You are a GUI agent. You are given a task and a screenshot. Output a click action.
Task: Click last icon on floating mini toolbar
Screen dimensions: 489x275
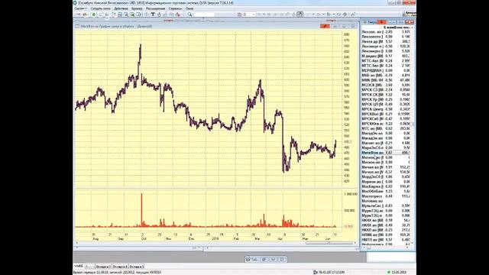click(282, 260)
